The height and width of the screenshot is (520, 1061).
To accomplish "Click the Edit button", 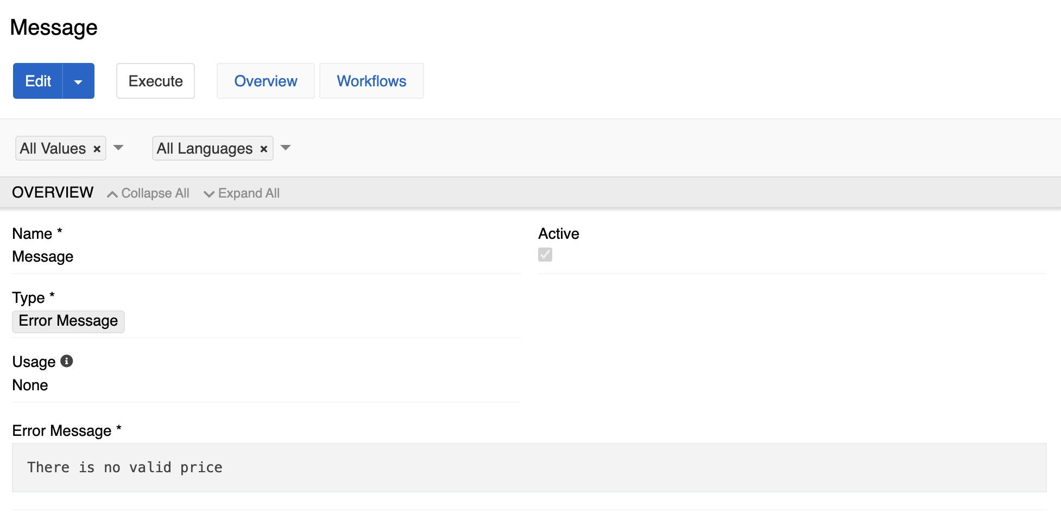I will pos(38,81).
